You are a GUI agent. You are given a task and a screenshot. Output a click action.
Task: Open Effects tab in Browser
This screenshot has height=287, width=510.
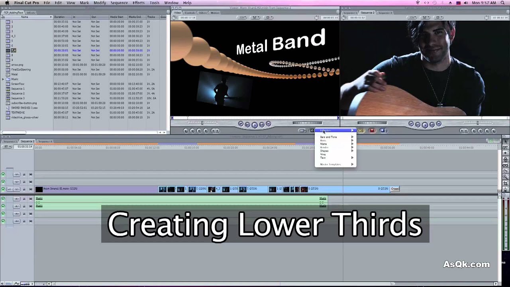tap(31, 13)
